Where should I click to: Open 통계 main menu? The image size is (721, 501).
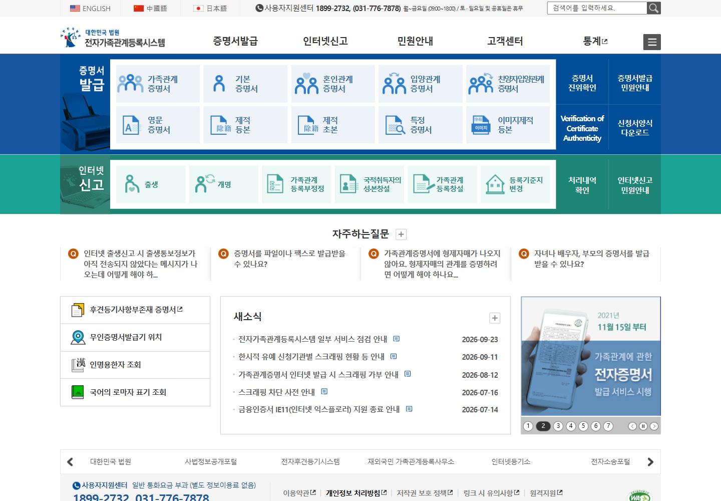click(595, 41)
